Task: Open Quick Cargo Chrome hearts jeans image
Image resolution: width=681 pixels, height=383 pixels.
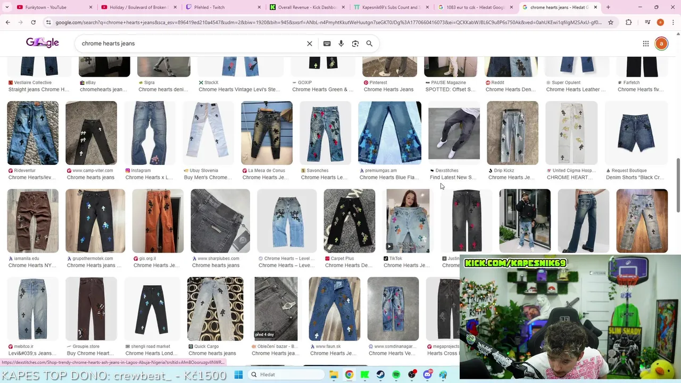Action: click(x=215, y=309)
